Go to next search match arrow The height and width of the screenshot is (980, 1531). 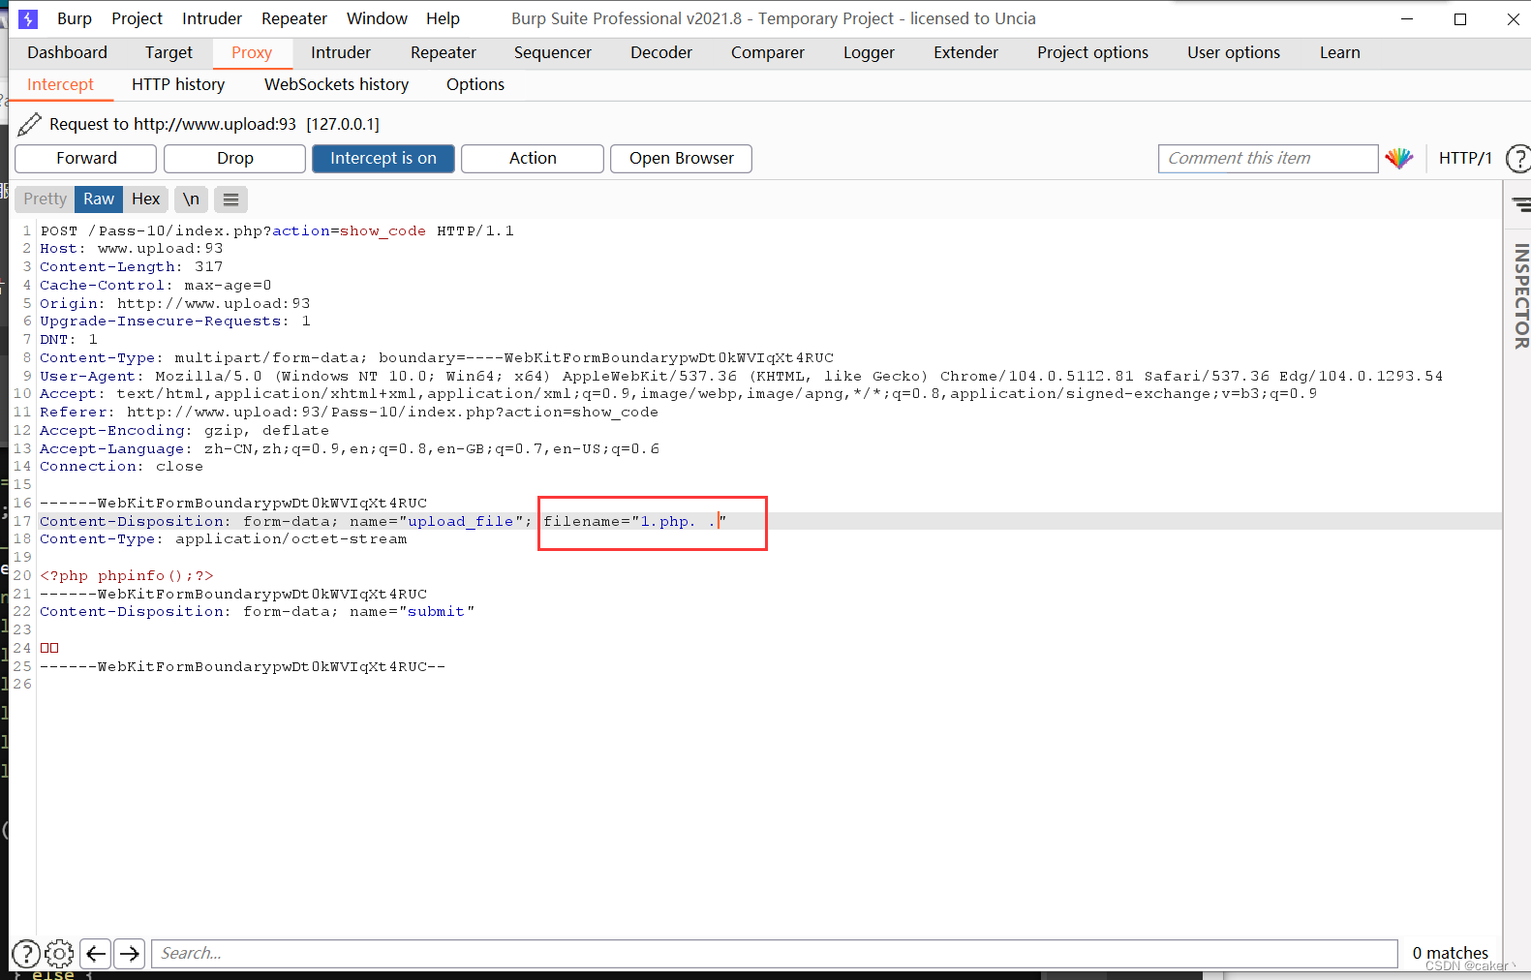[x=129, y=954]
